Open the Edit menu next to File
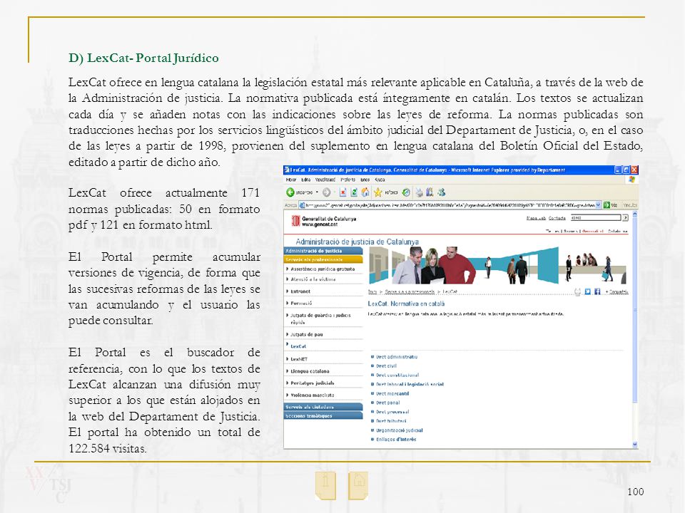Viewport: 685px width, 513px height. tap(306, 180)
